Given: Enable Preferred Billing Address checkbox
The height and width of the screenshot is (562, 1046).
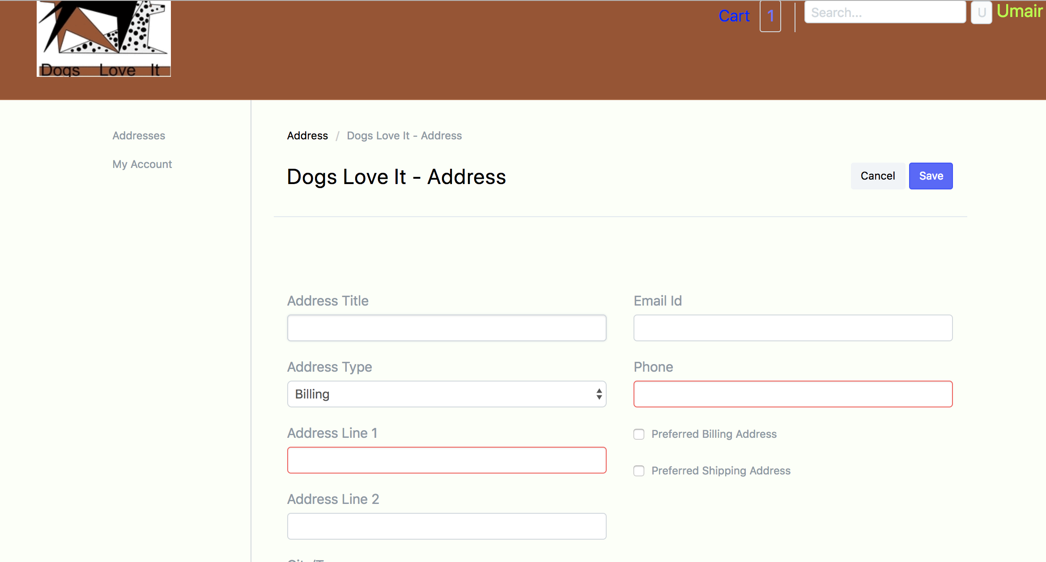Looking at the screenshot, I should click(639, 434).
